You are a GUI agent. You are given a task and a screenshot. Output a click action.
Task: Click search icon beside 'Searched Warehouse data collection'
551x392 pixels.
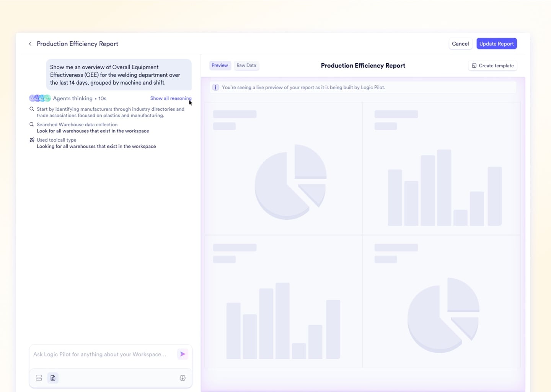pos(32,124)
